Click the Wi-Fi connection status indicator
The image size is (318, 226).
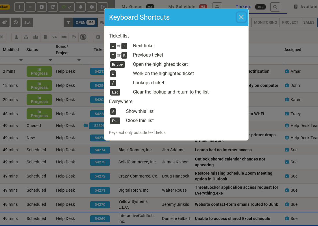[x=66, y=7]
